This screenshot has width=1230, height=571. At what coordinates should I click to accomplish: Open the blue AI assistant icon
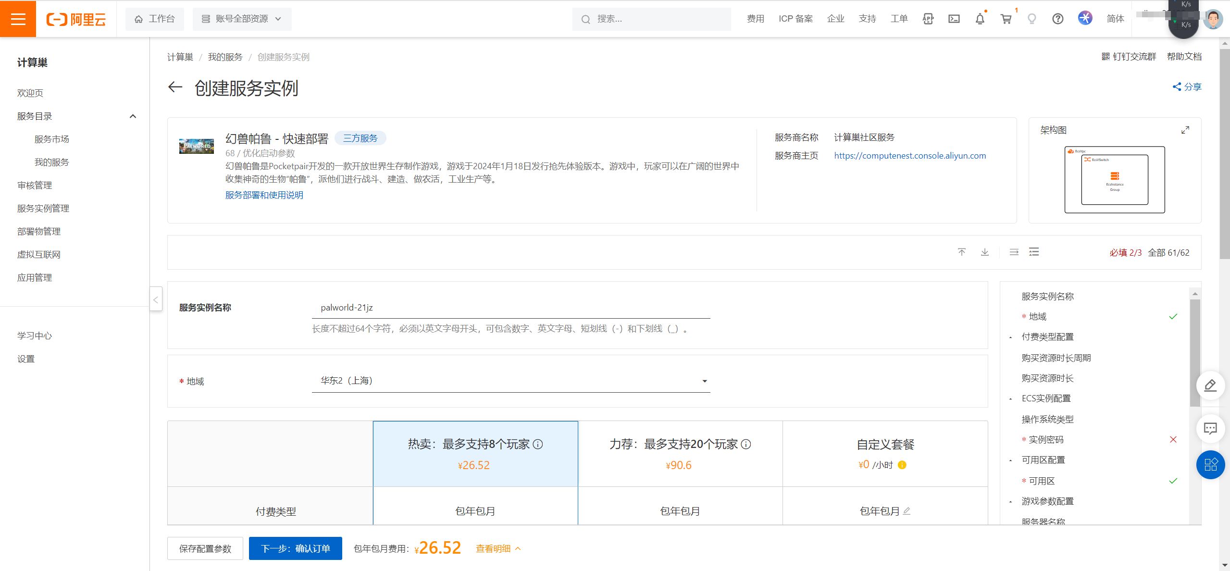point(1085,18)
